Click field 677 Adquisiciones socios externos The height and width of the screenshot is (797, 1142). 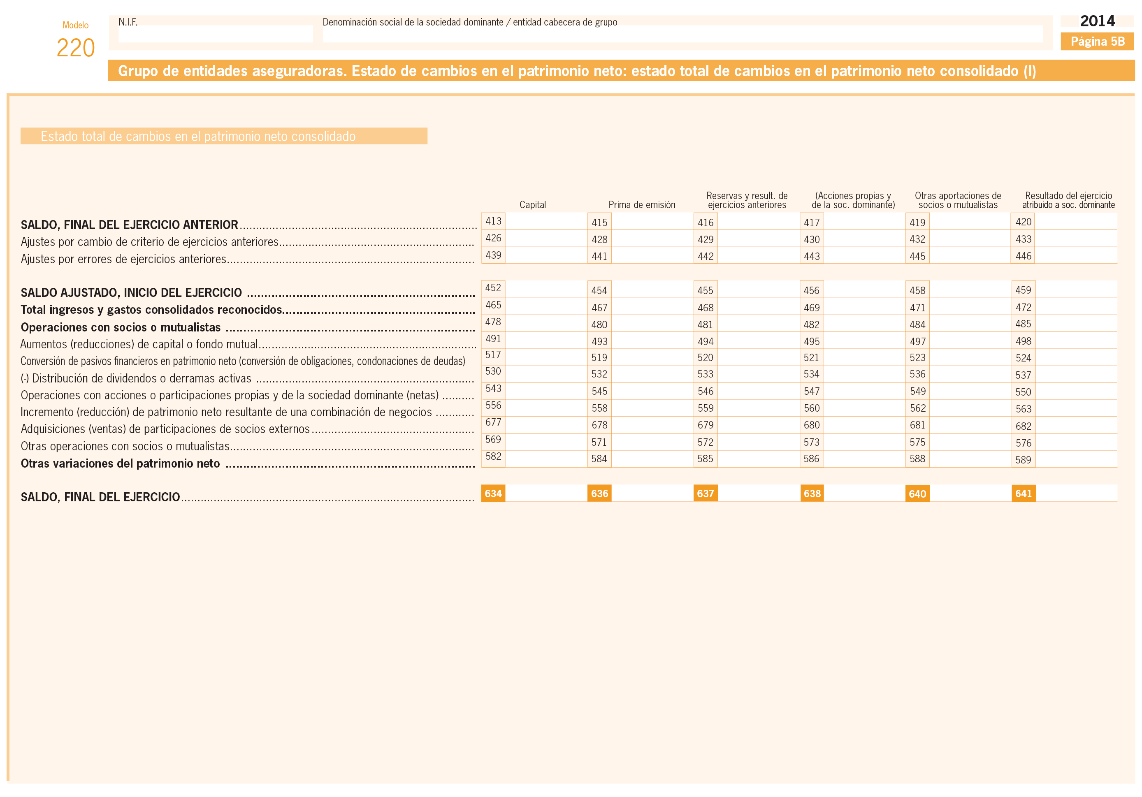pos(546,424)
